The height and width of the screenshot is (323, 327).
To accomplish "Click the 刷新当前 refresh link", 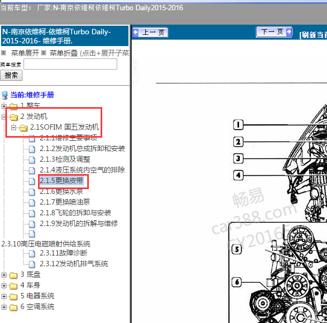I will pyautogui.click(x=313, y=35).
